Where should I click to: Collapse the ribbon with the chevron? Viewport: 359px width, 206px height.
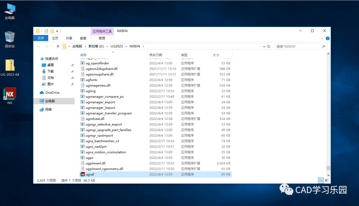coord(322,39)
